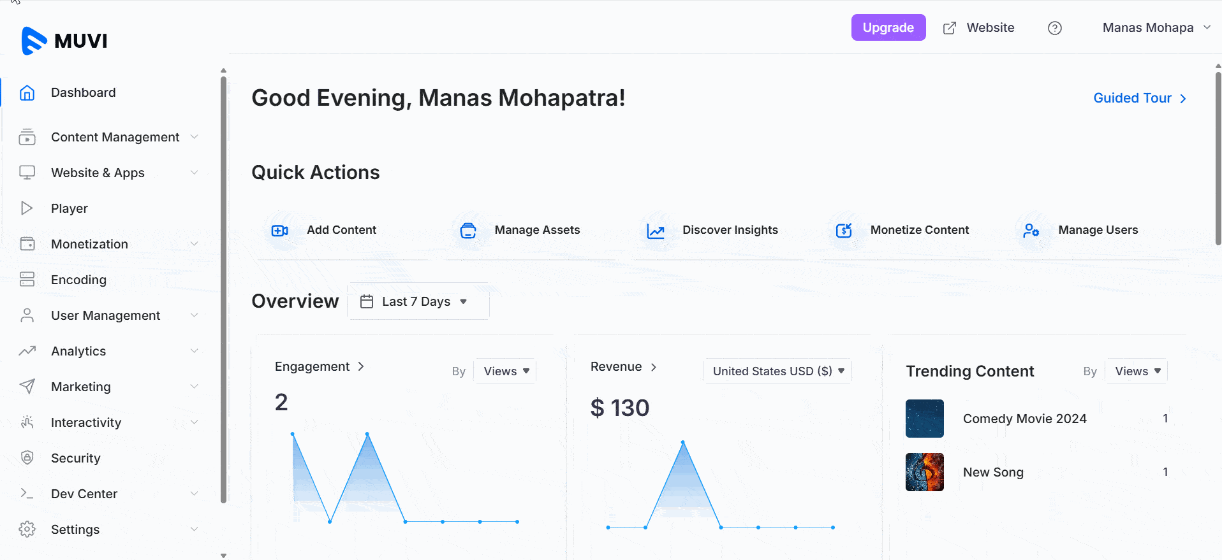Viewport: 1222px width, 560px height.
Task: Open Player from the sidebar
Action: (x=69, y=208)
